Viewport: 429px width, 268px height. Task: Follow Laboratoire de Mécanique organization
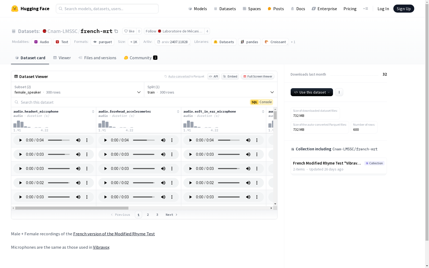[174, 31]
